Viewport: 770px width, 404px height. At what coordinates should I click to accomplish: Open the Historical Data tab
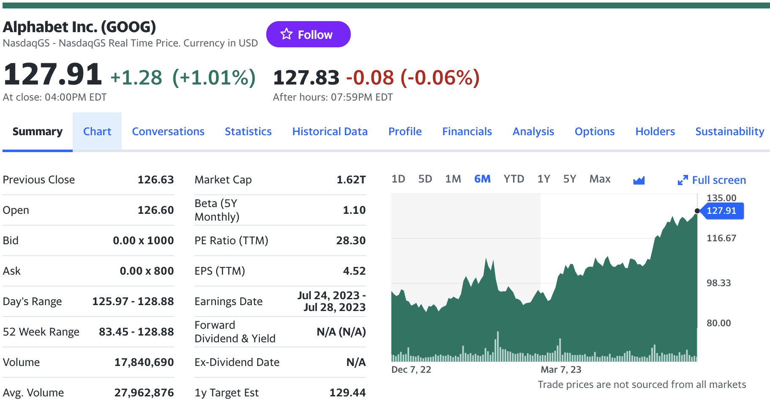click(x=330, y=131)
